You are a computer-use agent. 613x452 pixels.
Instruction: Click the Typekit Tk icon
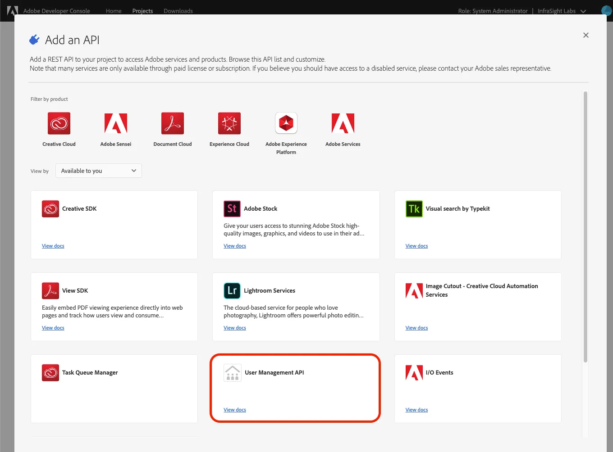click(414, 209)
